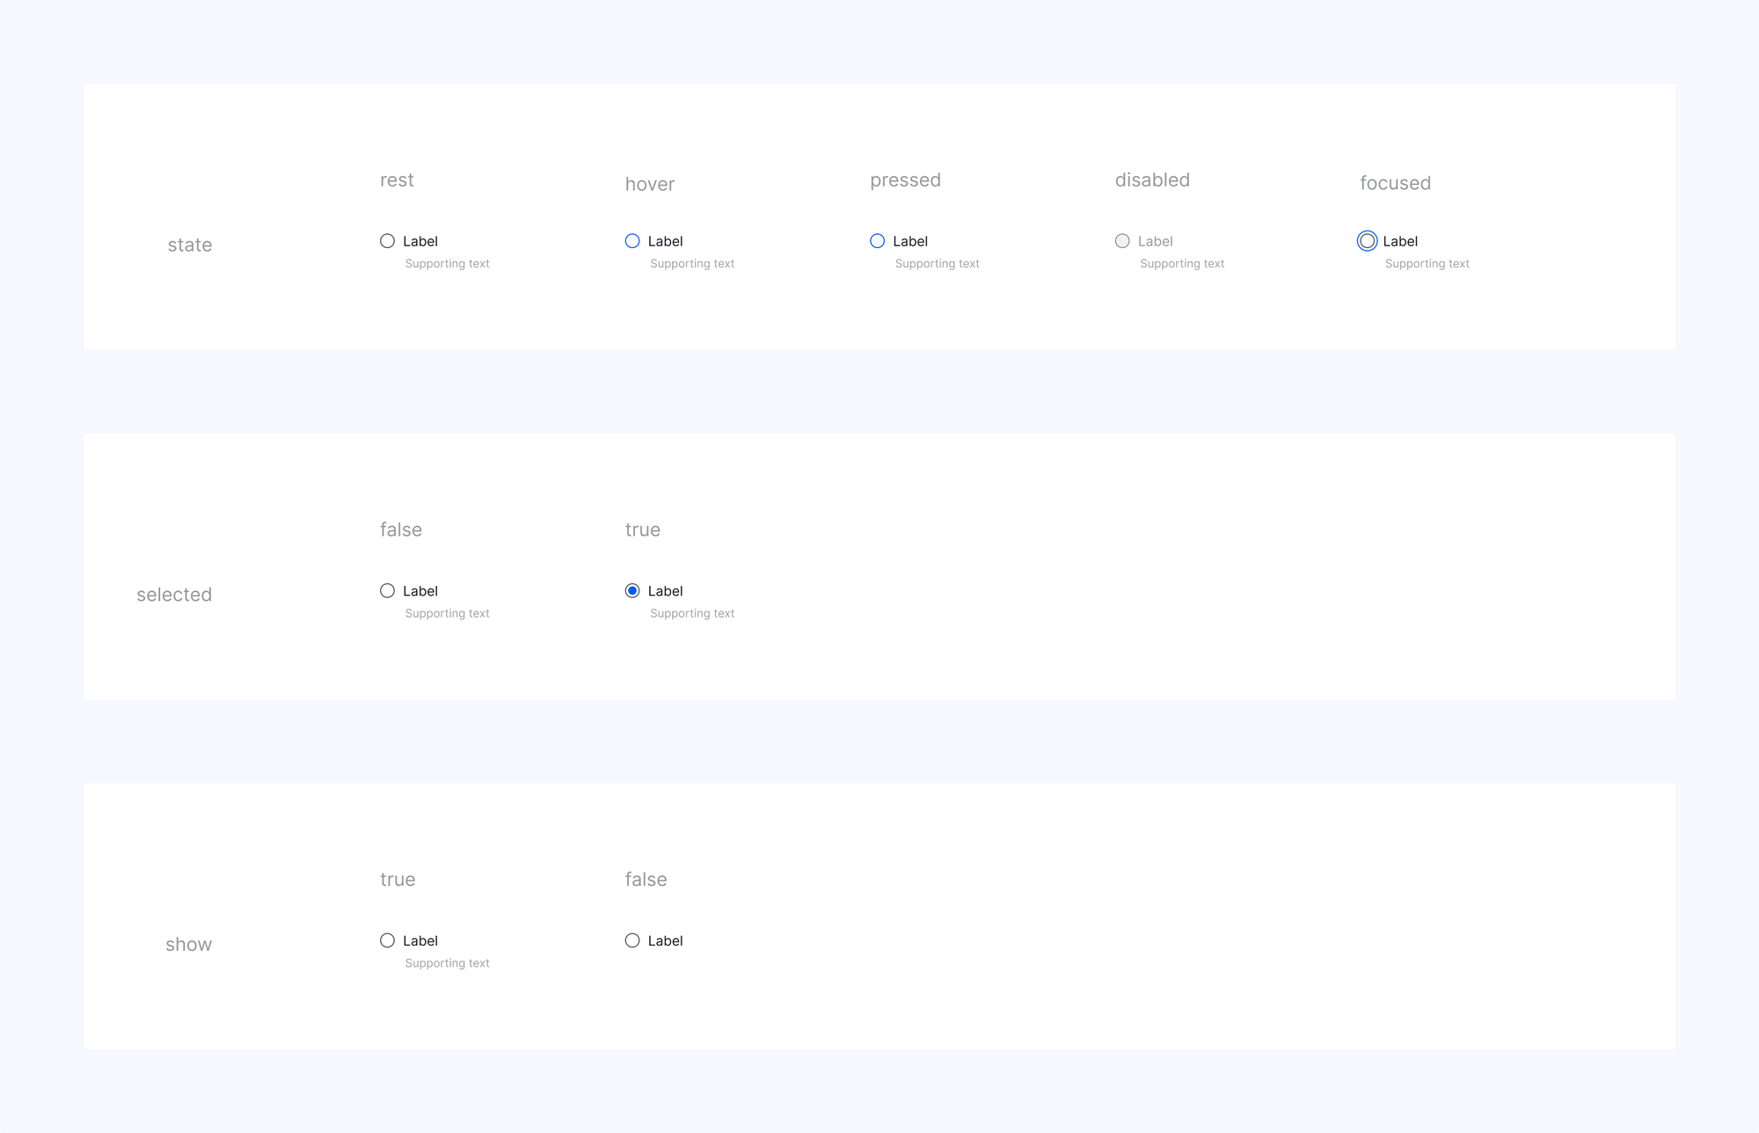
Task: Click the 'show' row heading
Action: click(x=188, y=945)
